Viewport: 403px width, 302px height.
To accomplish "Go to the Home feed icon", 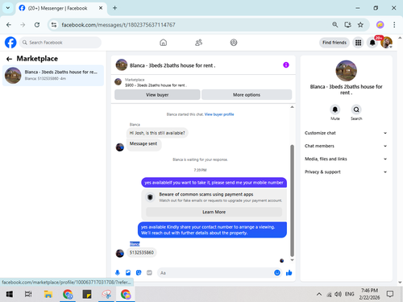I will [x=163, y=43].
